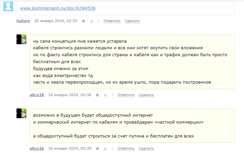244x153 pixels.
Task: Reply to alice2k's 05:36 comment
Action: [x=126, y=95]
